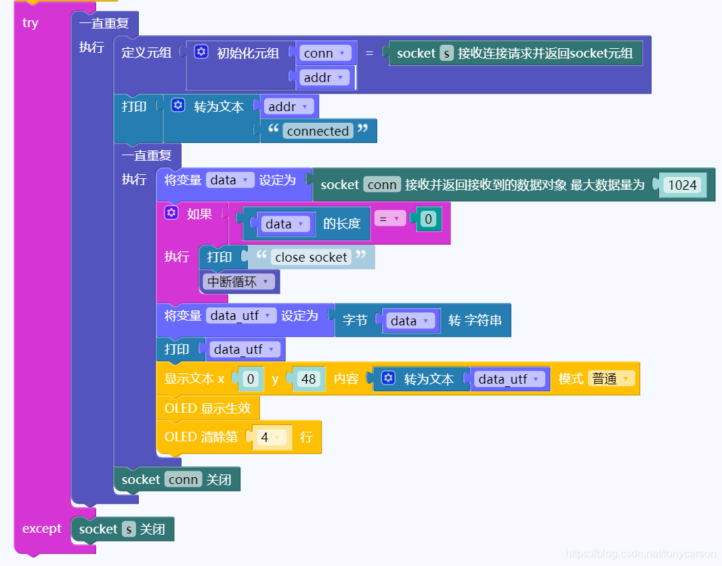This screenshot has width=722, height=566.
Task: Open the addr variable dropdown in 初始化元组
Action: [x=323, y=77]
